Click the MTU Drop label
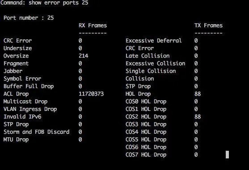This screenshot has width=249, height=170. pyautogui.click(x=16, y=140)
